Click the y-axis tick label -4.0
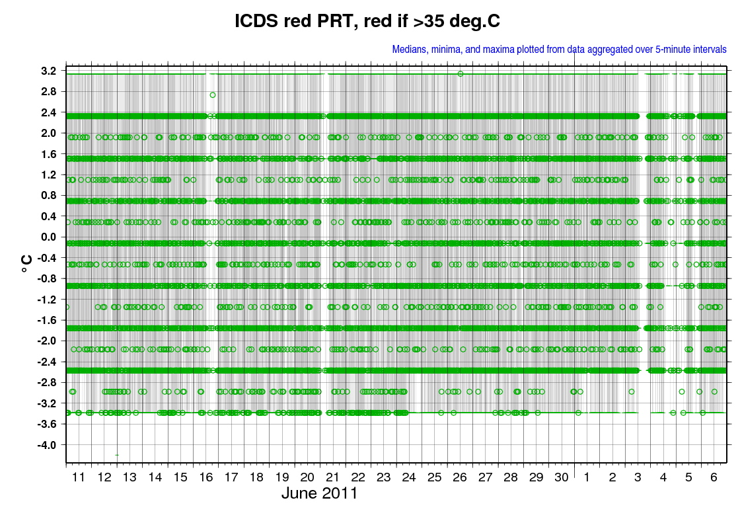Image resolution: width=740 pixels, height=529 pixels. click(47, 445)
